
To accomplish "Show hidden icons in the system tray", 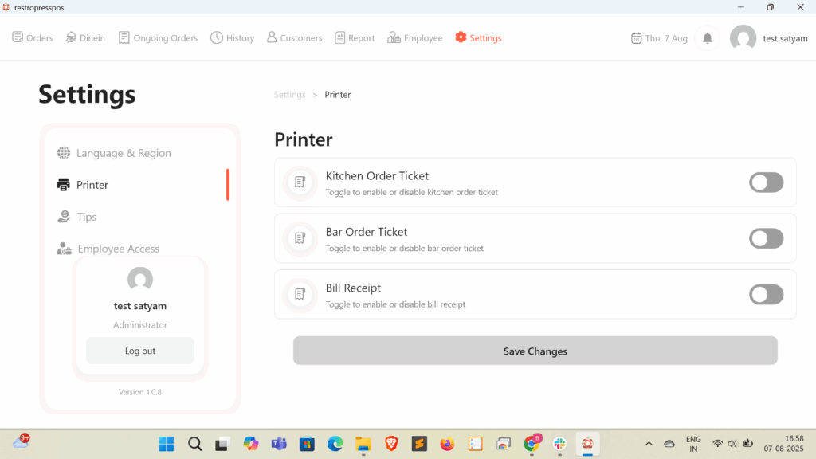I will tap(649, 444).
